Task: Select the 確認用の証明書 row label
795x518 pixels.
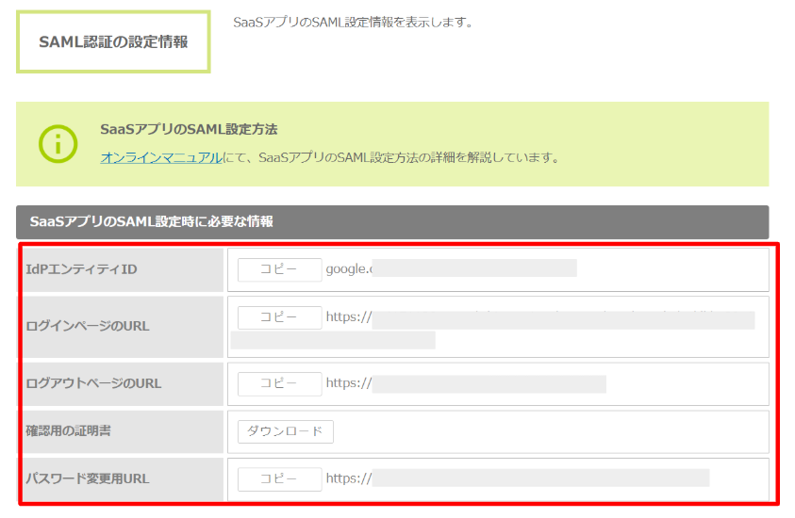Action: click(x=71, y=431)
